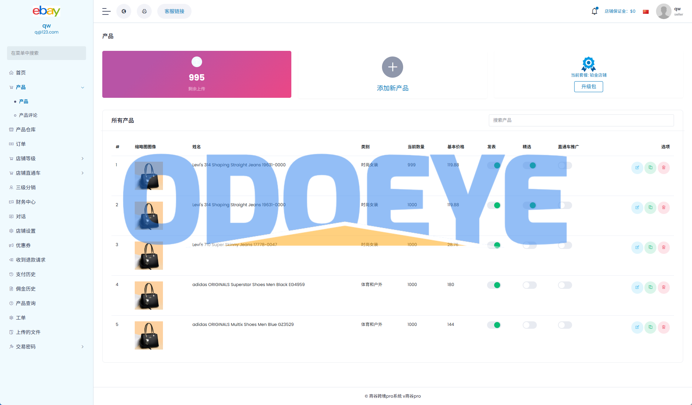The height and width of the screenshot is (405, 692).
Task: Click the globe icon in top bar
Action: pyautogui.click(x=124, y=11)
